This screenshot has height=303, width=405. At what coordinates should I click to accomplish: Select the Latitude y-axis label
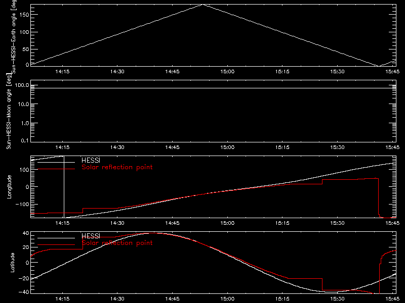point(12,263)
